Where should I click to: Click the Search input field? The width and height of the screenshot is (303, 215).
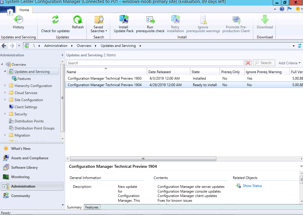tap(155, 63)
